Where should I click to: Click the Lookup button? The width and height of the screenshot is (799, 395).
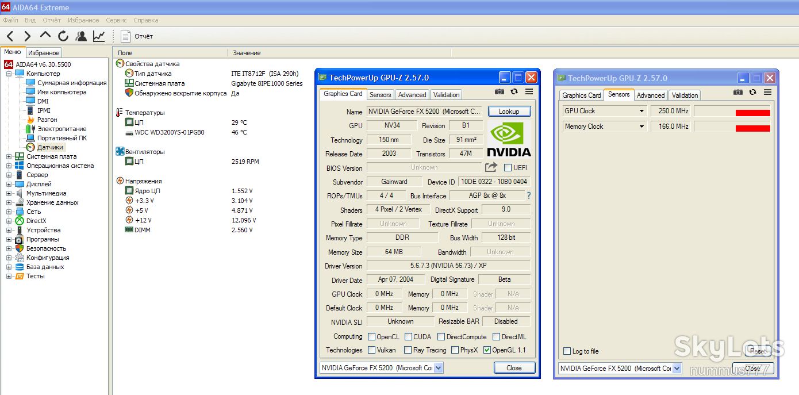tap(509, 112)
